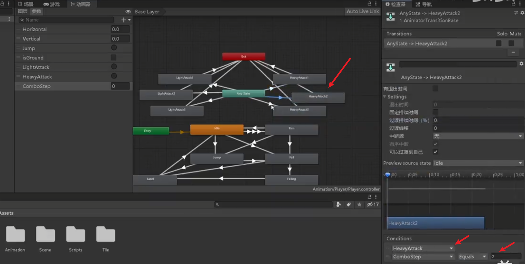Switch to the 参数 (Parameters) sub-tab
This screenshot has height=264, width=525.
click(x=36, y=11)
